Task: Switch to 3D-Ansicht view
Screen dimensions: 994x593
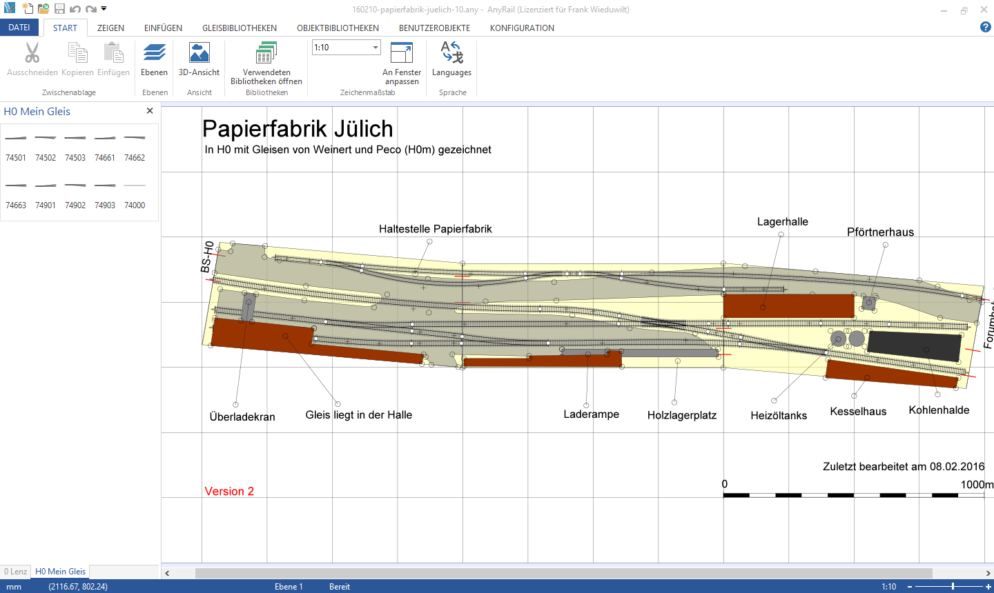Action: point(199,59)
